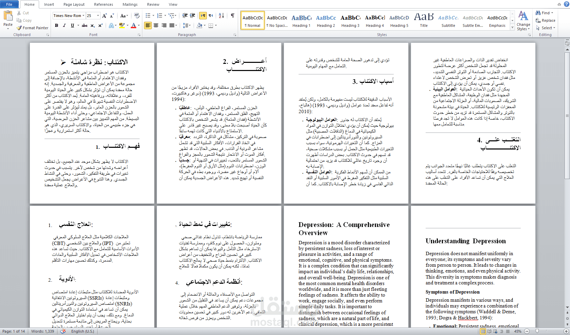The height and width of the screenshot is (335, 570).
Task: Toggle Italic formatting
Action: pos(64,25)
